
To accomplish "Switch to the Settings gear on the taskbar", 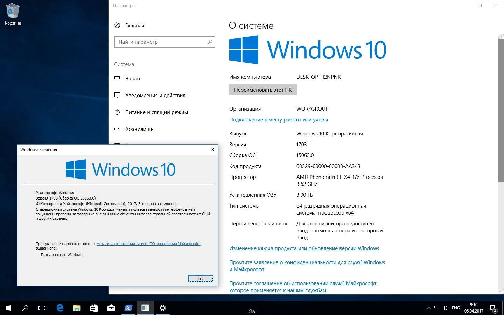I will point(162,308).
